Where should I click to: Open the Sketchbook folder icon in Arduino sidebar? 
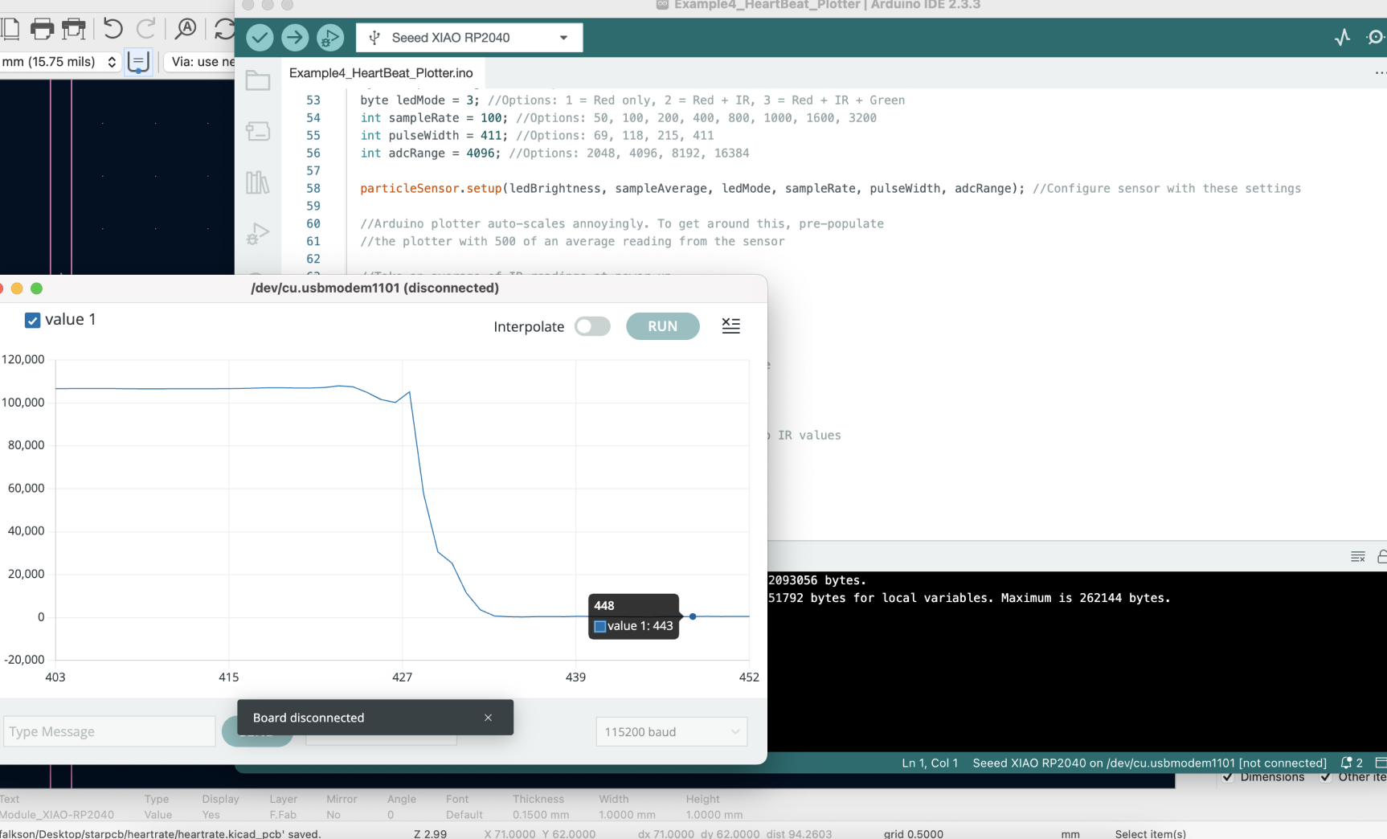[258, 80]
